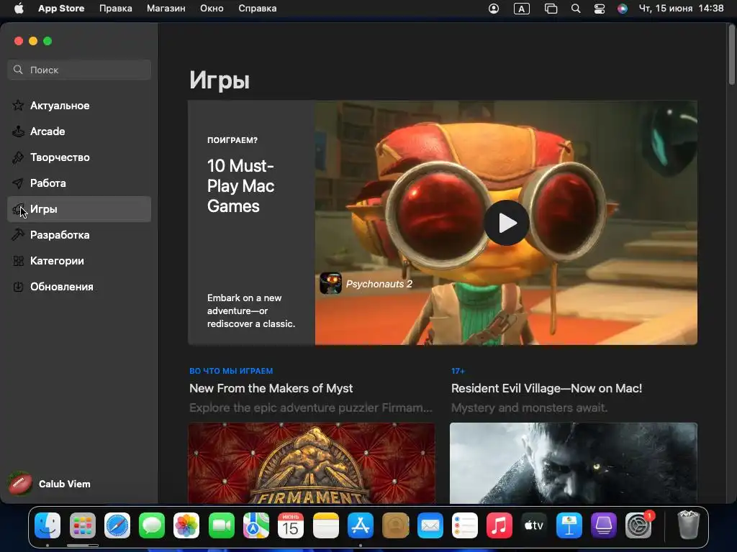Launch Safari from the Dock
Image resolution: width=737 pixels, height=552 pixels.
[117, 525]
